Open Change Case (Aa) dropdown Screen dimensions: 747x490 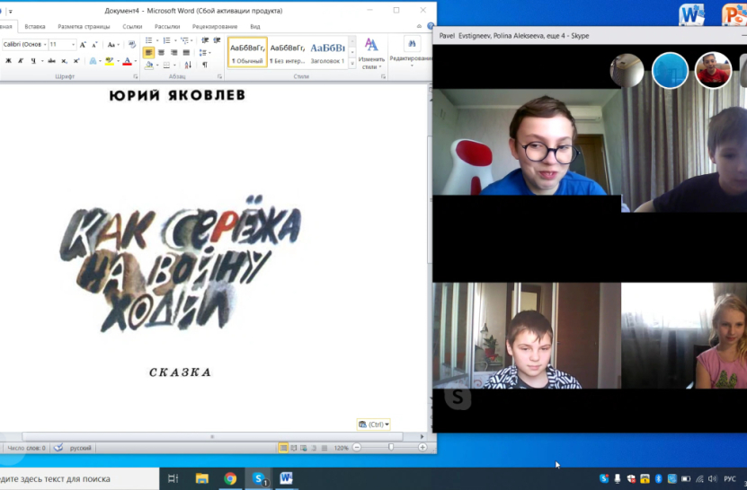pos(112,45)
